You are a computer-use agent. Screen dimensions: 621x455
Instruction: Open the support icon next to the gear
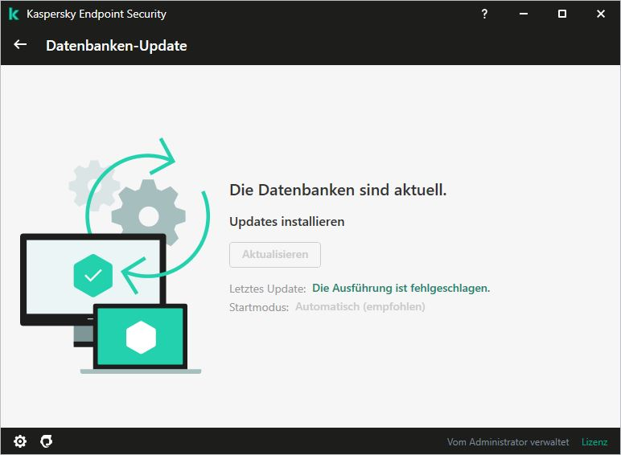[x=47, y=441]
